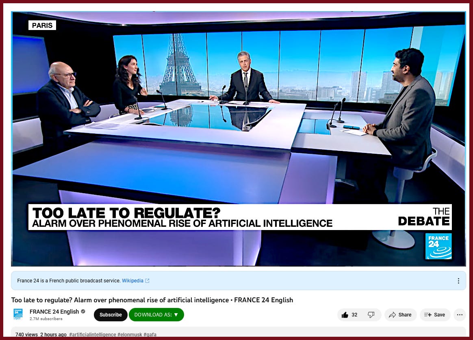
Task: Click the FRANCE 24 watermark logo in video
Action: [438, 246]
